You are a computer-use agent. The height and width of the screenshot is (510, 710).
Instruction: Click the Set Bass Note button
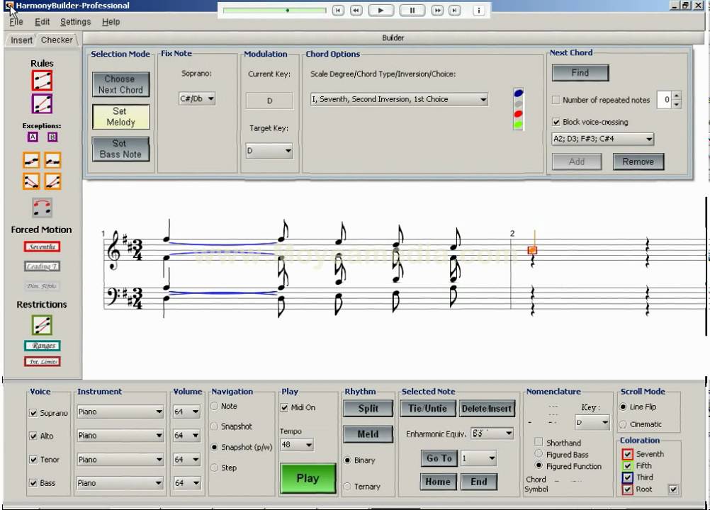120,149
